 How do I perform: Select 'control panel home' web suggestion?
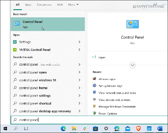(48, 88)
